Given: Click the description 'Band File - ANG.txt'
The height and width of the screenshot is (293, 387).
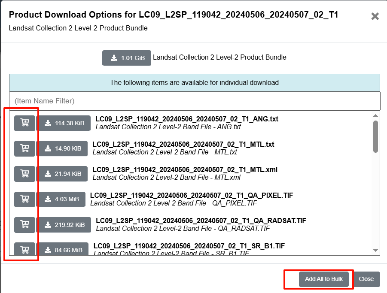Looking at the screenshot, I should coord(168,127).
